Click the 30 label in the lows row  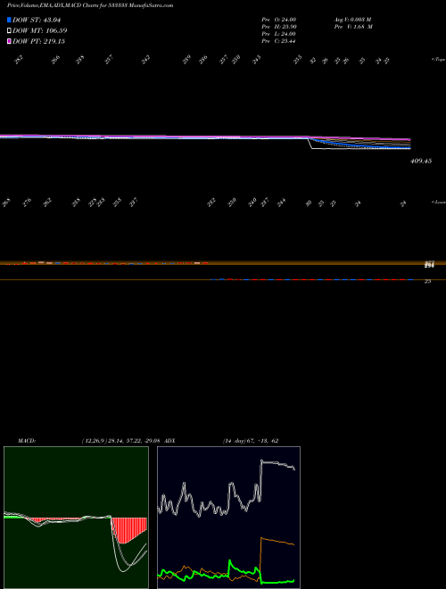pyautogui.click(x=309, y=203)
